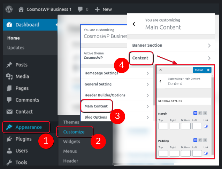Open Updates under Dashboard
This screenshot has width=222, height=169.
[x=16, y=48]
